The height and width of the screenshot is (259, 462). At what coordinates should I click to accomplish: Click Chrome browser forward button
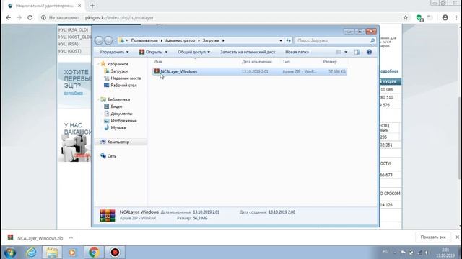pyautogui.click(x=19, y=17)
